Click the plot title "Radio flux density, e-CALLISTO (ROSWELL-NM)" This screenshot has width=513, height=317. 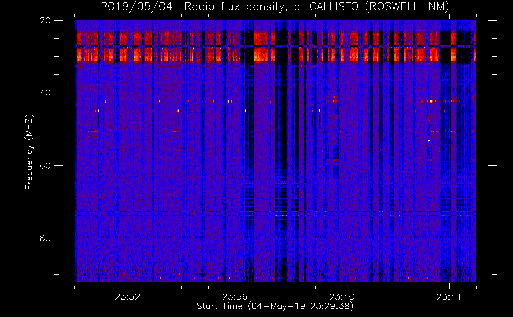point(317,6)
